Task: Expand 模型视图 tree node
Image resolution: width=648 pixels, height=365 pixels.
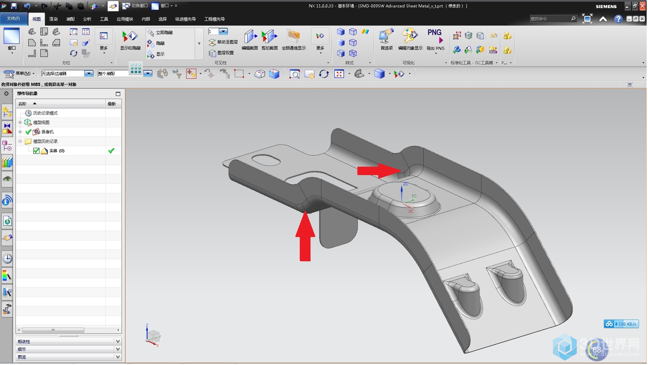Action: pos(20,123)
